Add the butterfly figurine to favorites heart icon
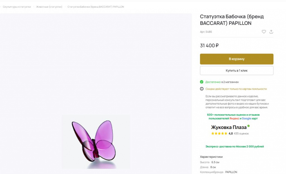This screenshot has width=286, height=174. tap(264, 32)
